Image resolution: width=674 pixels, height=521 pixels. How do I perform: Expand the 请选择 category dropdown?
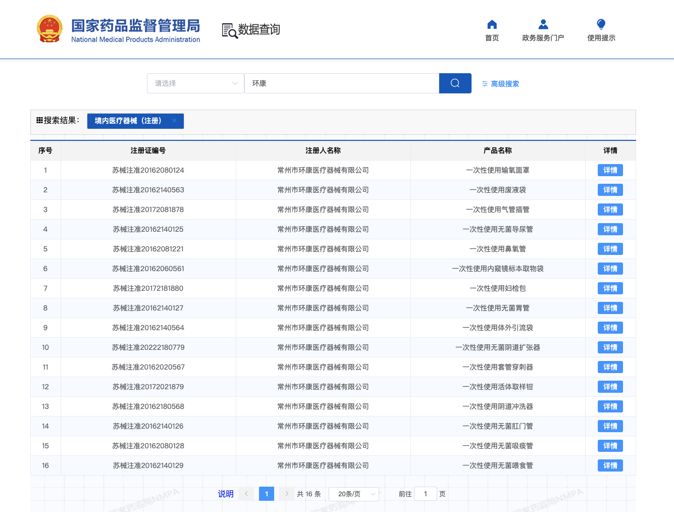pyautogui.click(x=195, y=83)
